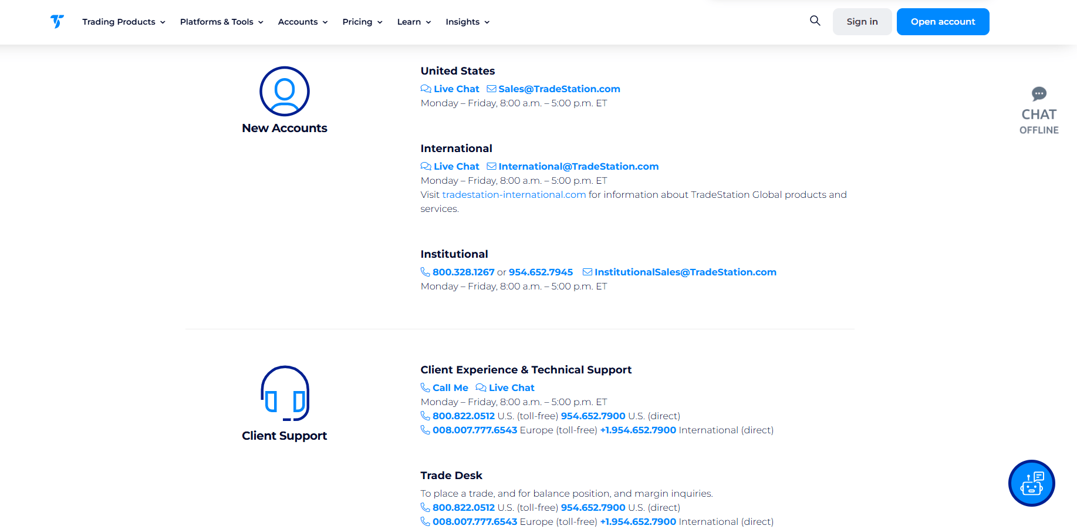Open Live Chat under International
The image size is (1077, 529).
click(457, 166)
